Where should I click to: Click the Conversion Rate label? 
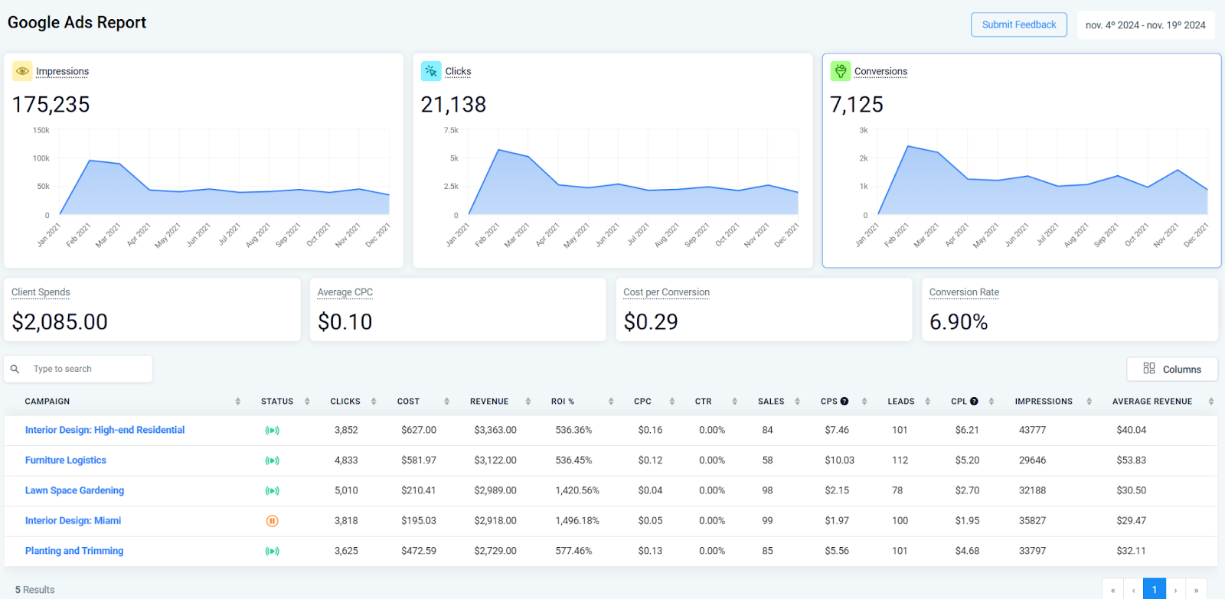tap(964, 292)
